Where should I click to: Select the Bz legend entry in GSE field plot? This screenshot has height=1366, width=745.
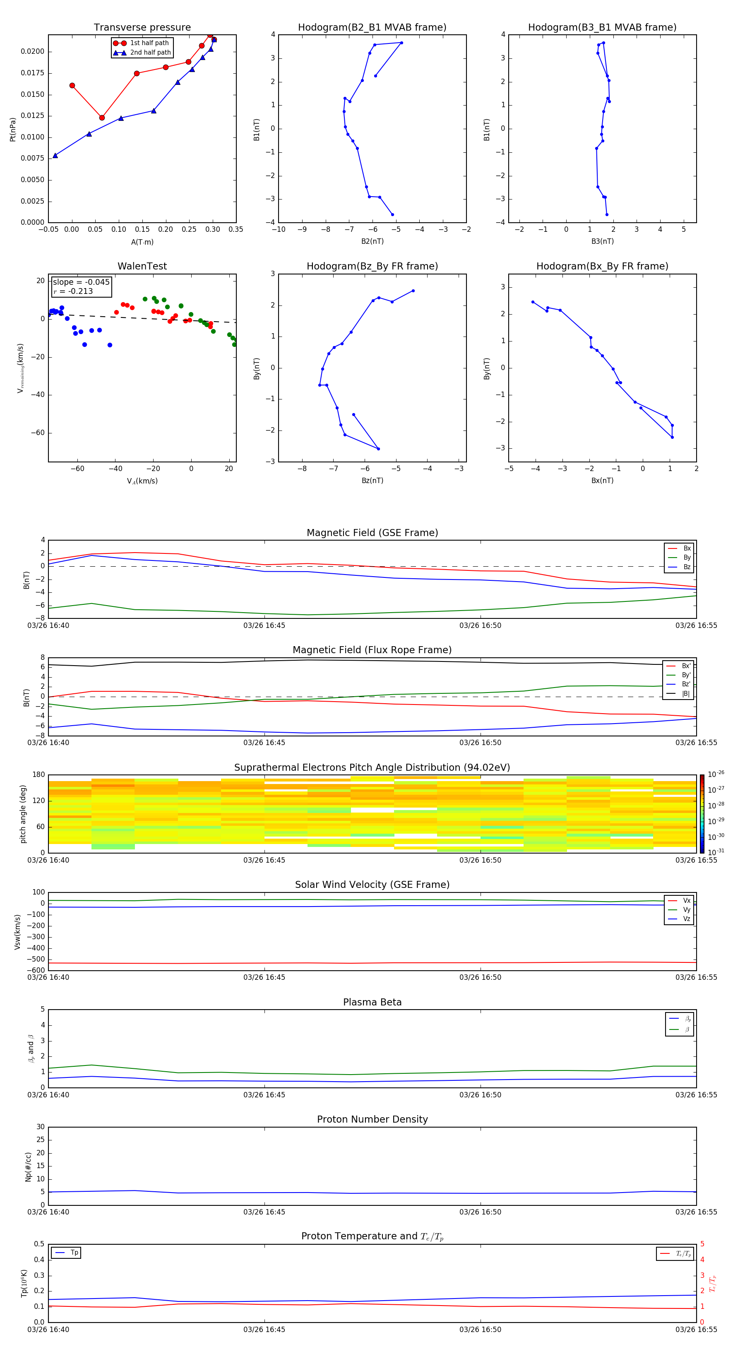(679, 567)
